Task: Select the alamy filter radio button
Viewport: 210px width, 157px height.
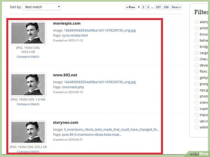Action: tap(196, 22)
